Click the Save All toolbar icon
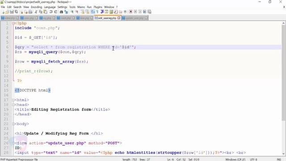 [x=16, y=12]
